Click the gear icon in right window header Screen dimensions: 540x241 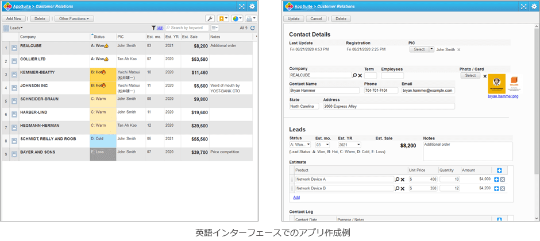coord(534,6)
